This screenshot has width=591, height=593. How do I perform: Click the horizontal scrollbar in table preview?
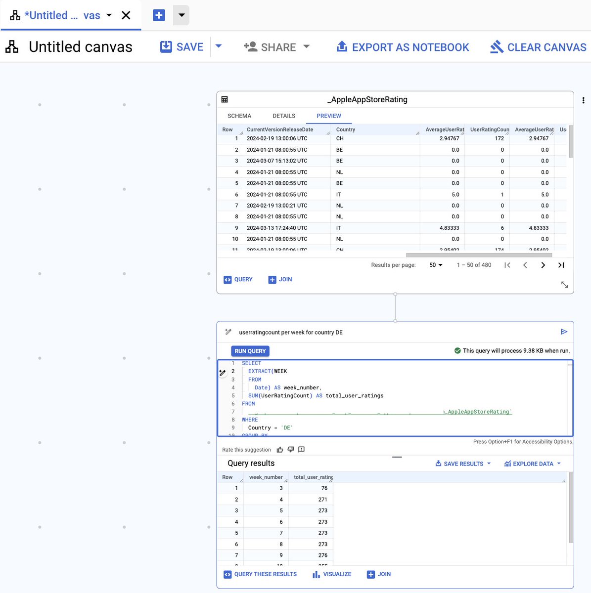click(x=479, y=255)
